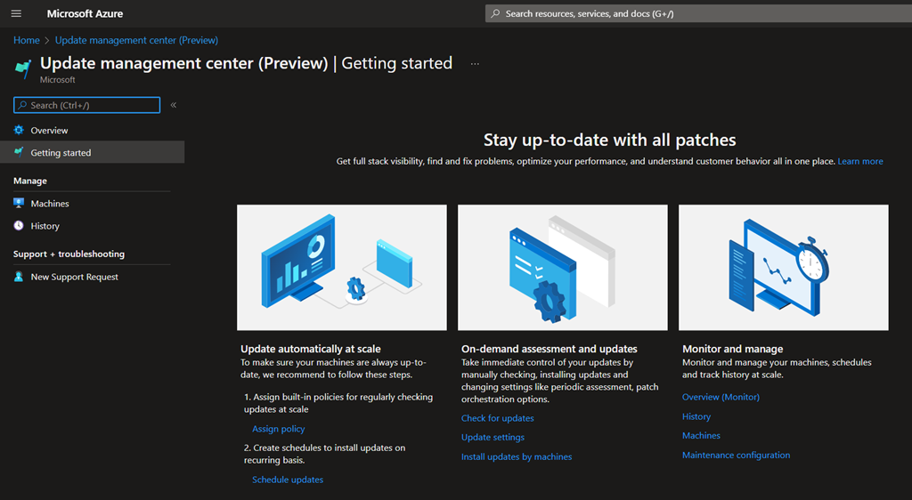Follow the Learn more link
Viewport: 912px width, 500px height.
point(860,161)
